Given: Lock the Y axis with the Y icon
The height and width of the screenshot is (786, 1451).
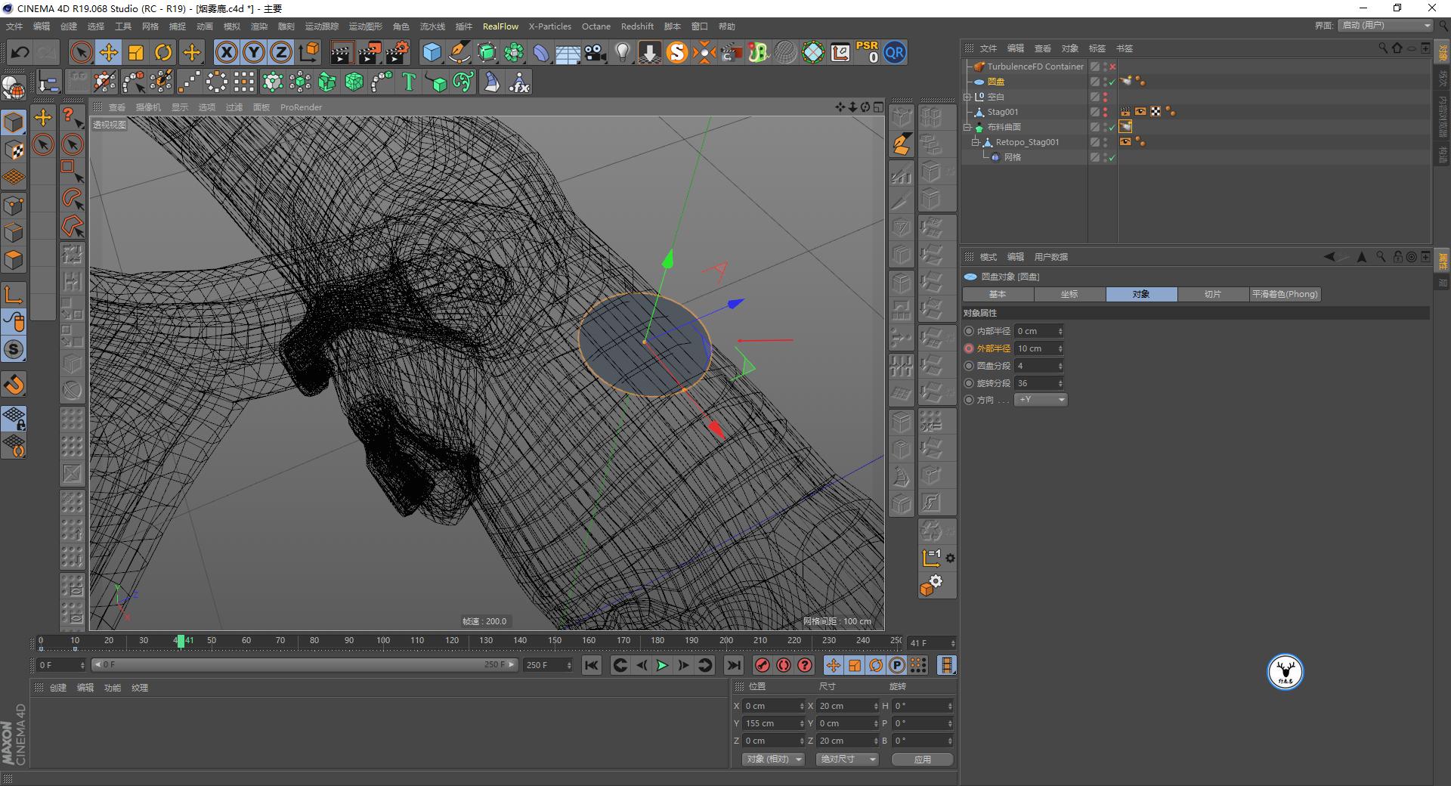Looking at the screenshot, I should pyautogui.click(x=254, y=52).
